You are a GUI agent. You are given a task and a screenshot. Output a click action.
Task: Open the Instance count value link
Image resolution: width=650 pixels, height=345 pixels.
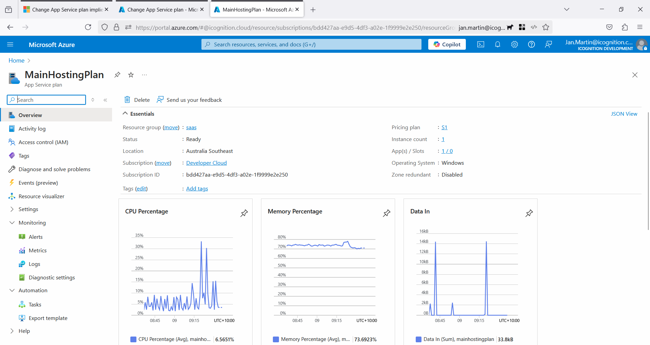443,139
